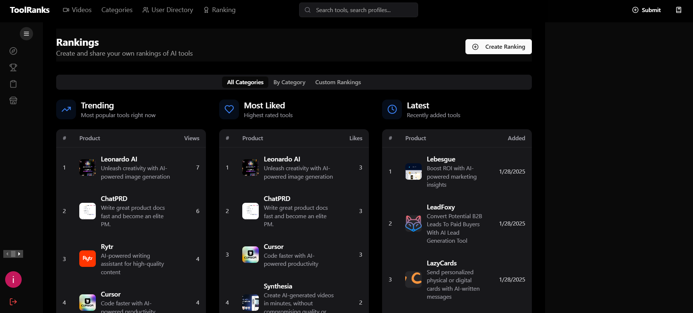Viewport: 693px width, 313px height.
Task: Open the bookmark book icon in header
Action: (x=678, y=10)
